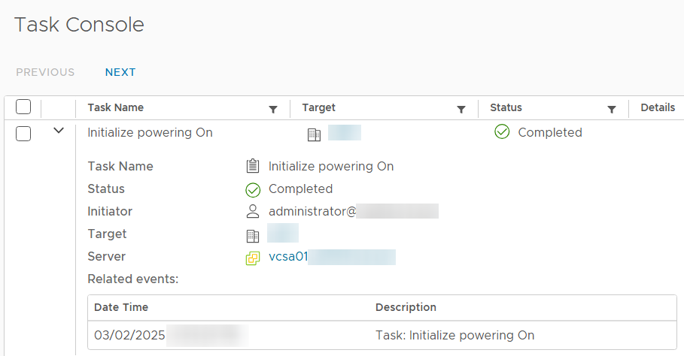Collapse the Initialize powering On task details

point(59,131)
